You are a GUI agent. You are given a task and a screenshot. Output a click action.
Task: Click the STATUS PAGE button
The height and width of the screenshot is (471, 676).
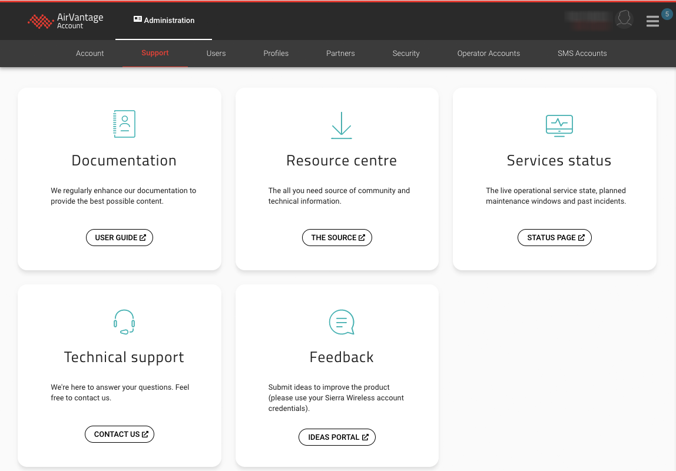tap(555, 238)
